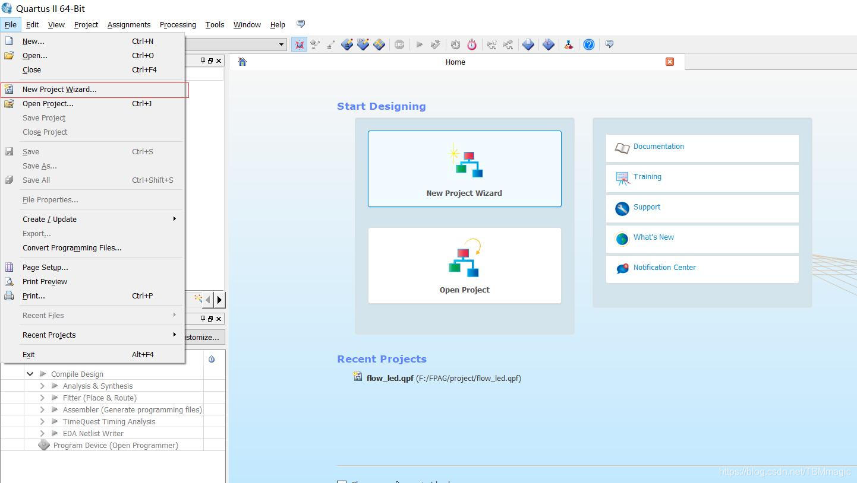The width and height of the screenshot is (857, 483).
Task: Click the Home tab house icon
Action: 242,62
